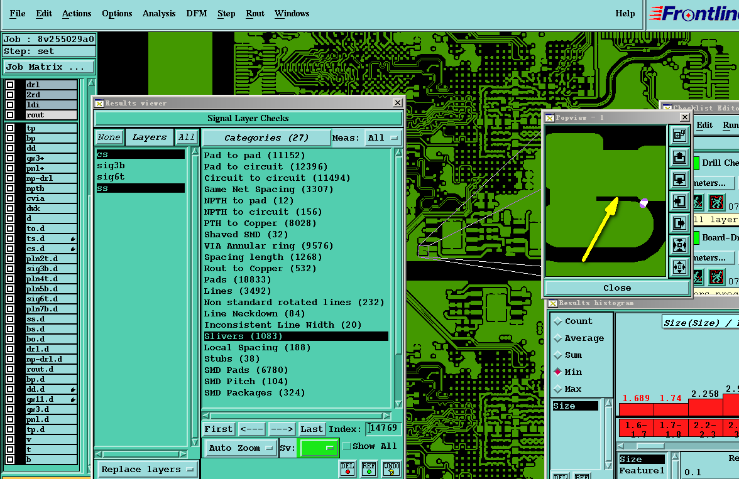Open the green Sv severity color selector
Viewport: 739px width, 479px height.
coord(318,448)
